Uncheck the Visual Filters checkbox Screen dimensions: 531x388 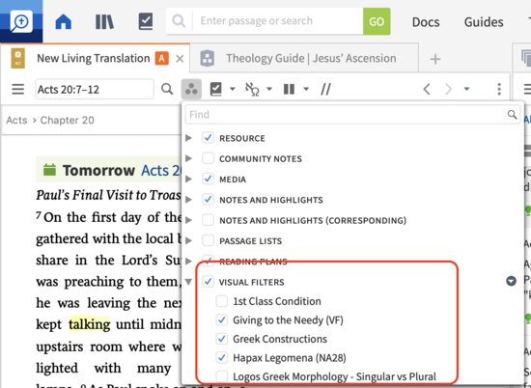click(x=208, y=282)
